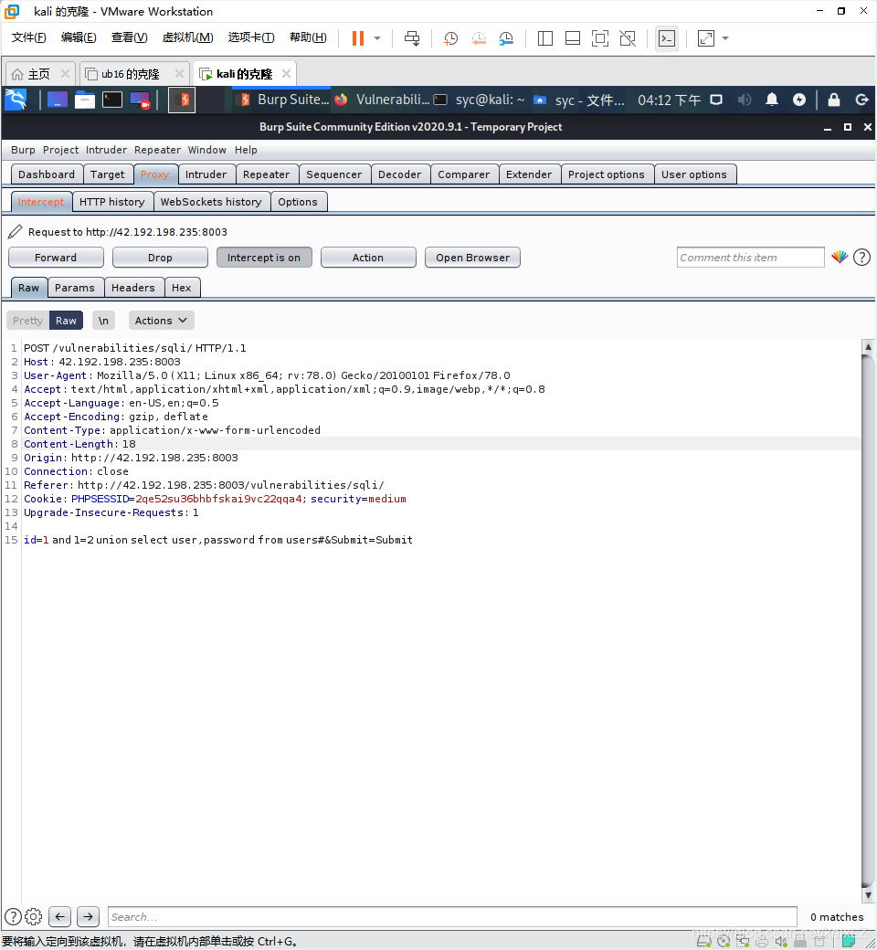877x950 pixels.
Task: Toggle the VMware library sidebar icon
Action: click(x=544, y=38)
